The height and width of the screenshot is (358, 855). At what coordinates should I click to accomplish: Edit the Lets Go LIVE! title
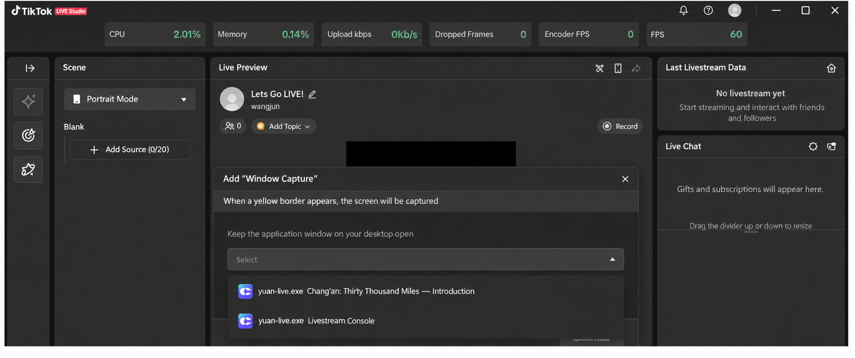click(x=312, y=94)
